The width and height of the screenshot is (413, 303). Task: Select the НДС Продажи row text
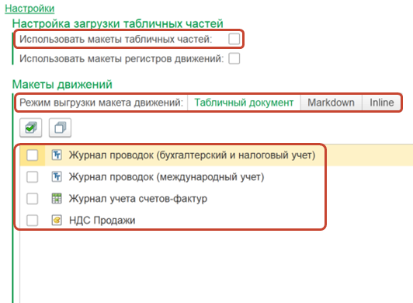pyautogui.click(x=102, y=220)
